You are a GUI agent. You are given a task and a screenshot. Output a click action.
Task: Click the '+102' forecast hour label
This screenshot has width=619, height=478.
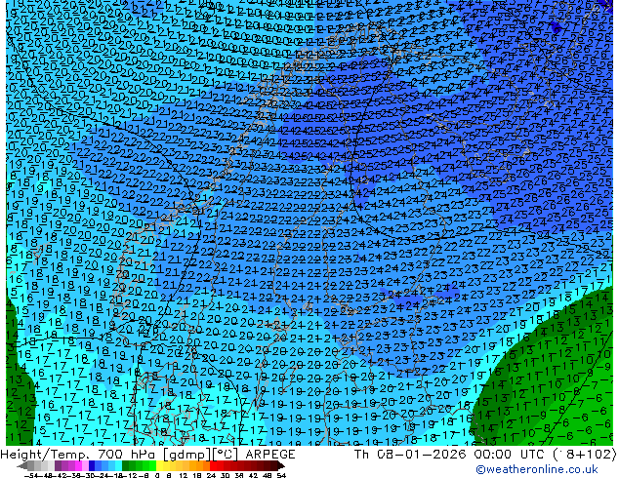point(594,455)
